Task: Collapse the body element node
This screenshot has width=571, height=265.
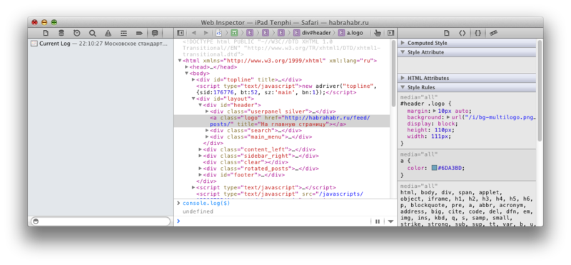Action: tap(186, 74)
